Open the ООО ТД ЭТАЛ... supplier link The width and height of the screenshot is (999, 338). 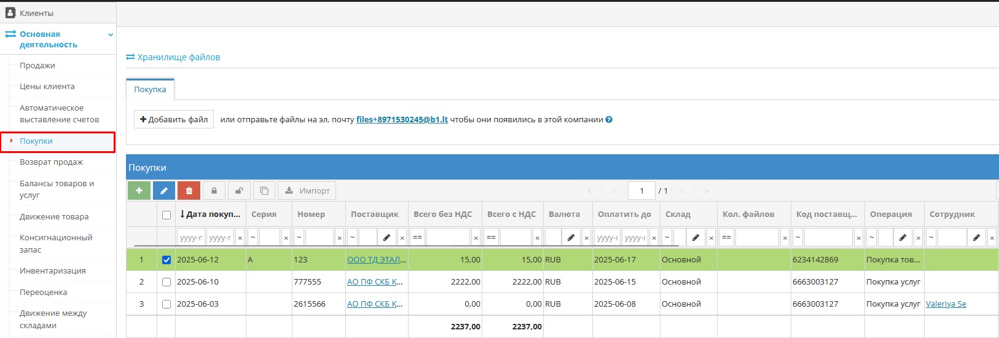click(x=376, y=260)
